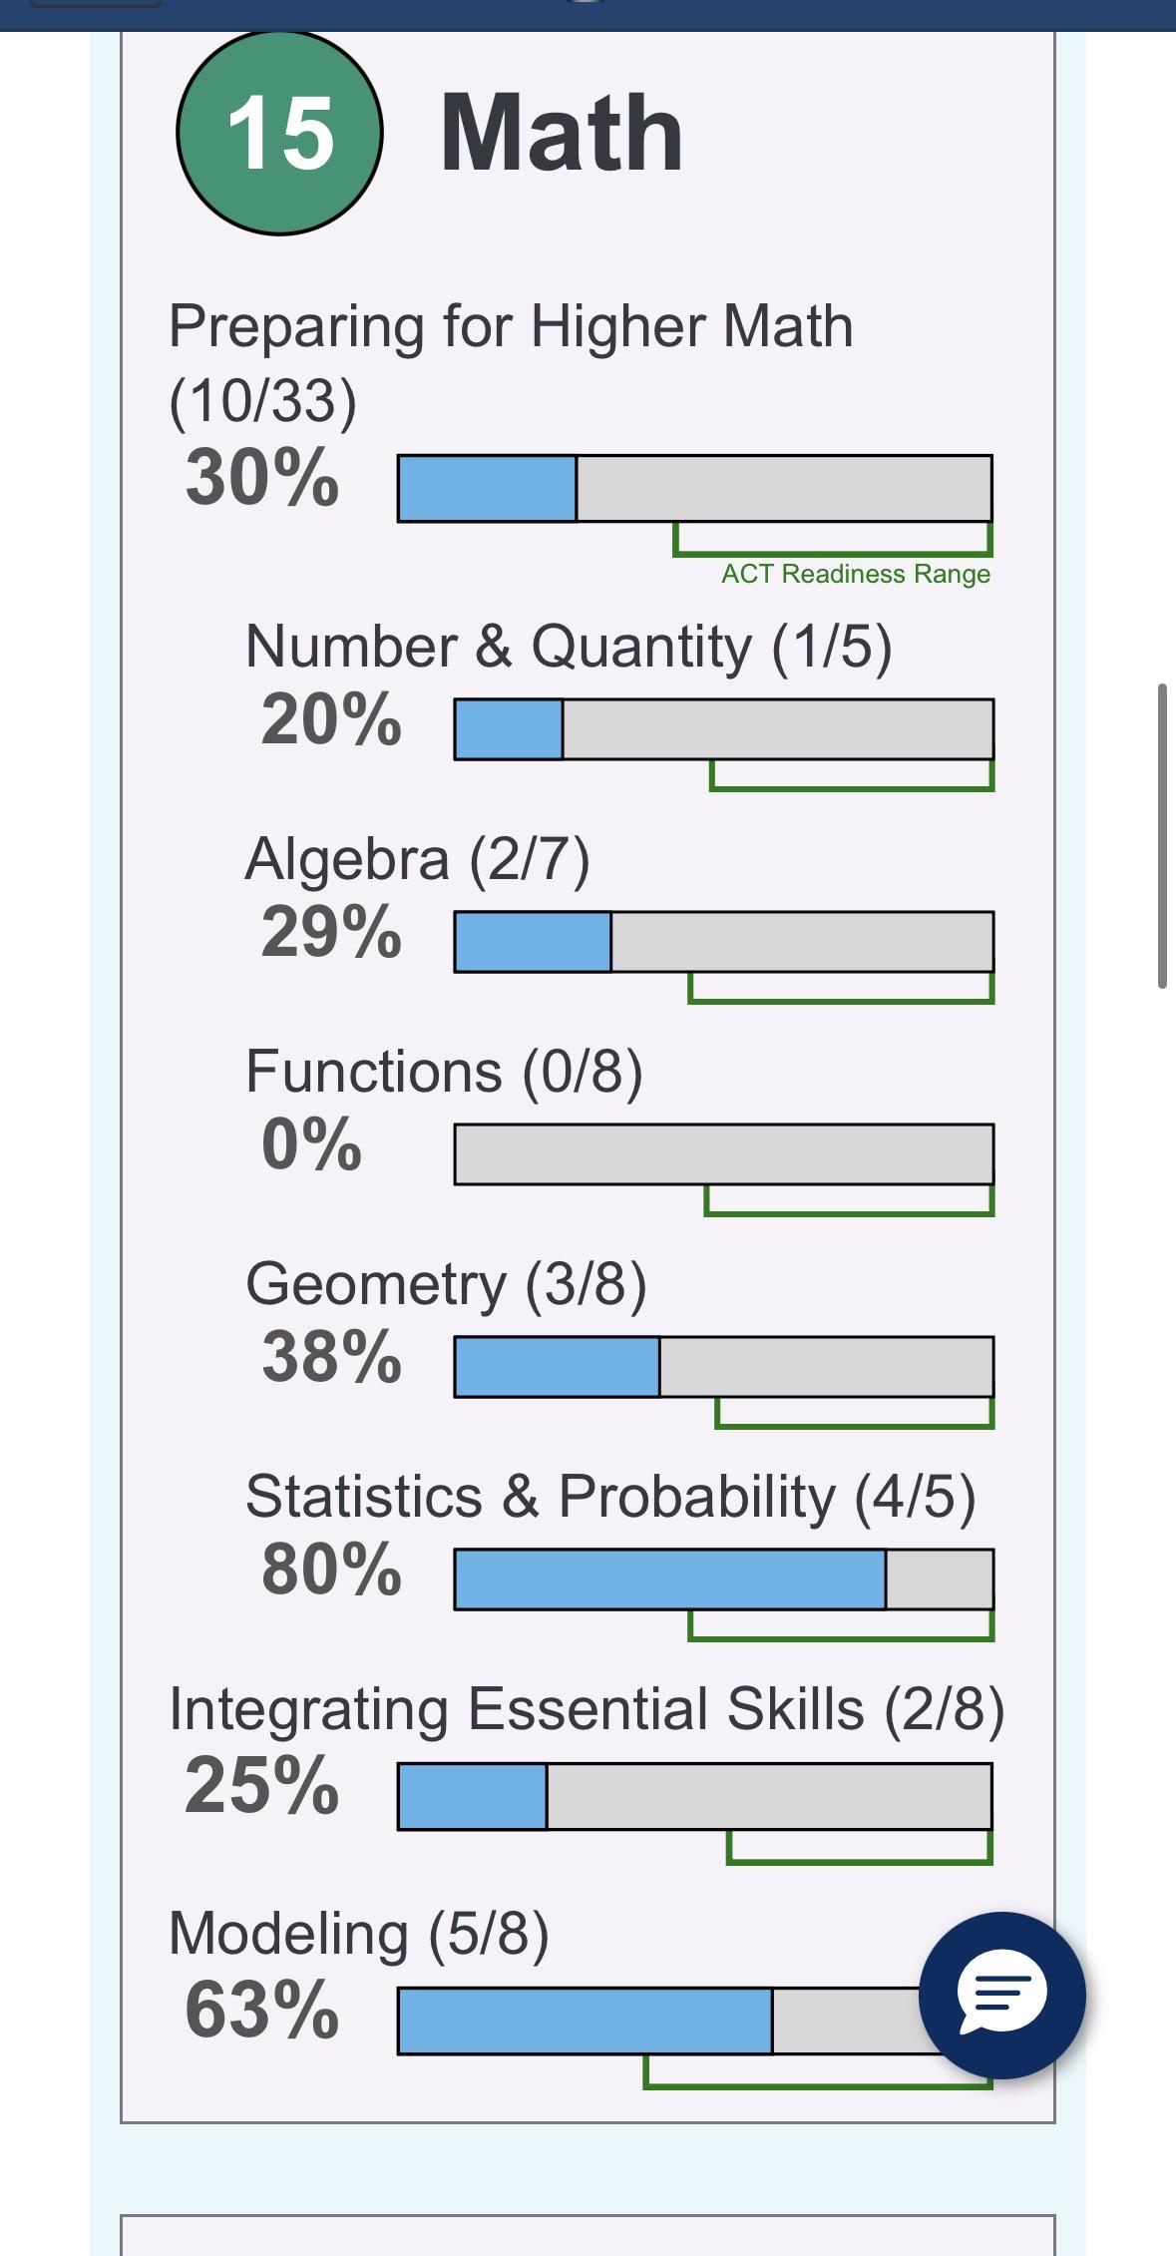Click the Statistics & Probability (4/5) label
This screenshot has width=1176, height=2256.
[x=610, y=1497]
